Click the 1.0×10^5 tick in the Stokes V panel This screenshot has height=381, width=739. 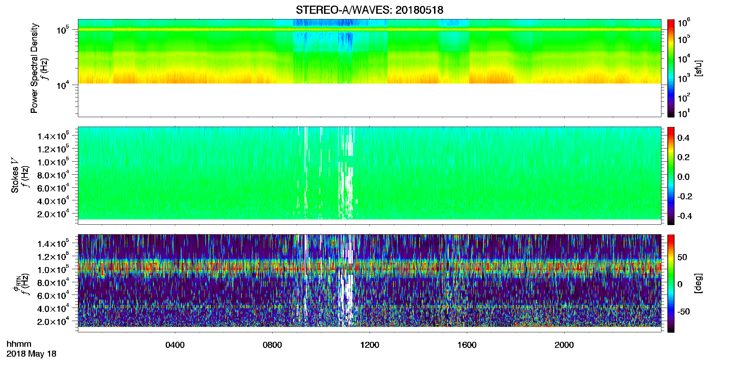click(53, 162)
